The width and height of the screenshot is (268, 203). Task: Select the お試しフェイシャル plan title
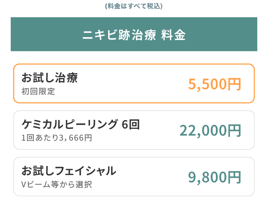coord(69,171)
